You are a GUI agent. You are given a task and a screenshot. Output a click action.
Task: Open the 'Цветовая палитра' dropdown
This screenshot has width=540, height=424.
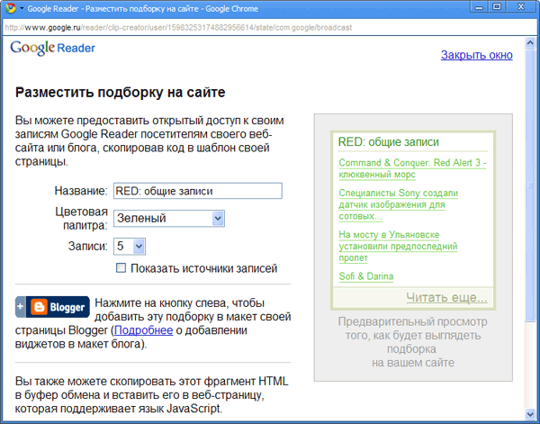(x=169, y=219)
